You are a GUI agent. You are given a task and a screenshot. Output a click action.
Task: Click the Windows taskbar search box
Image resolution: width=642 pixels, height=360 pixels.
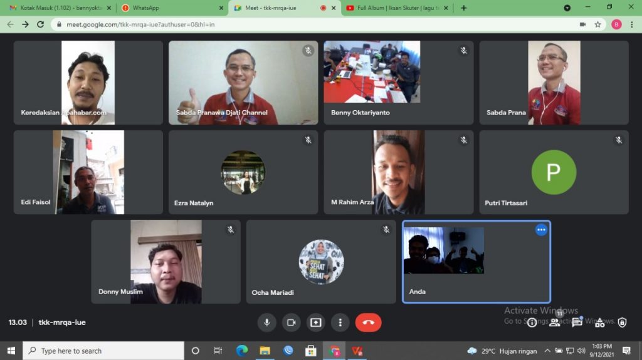(103, 351)
